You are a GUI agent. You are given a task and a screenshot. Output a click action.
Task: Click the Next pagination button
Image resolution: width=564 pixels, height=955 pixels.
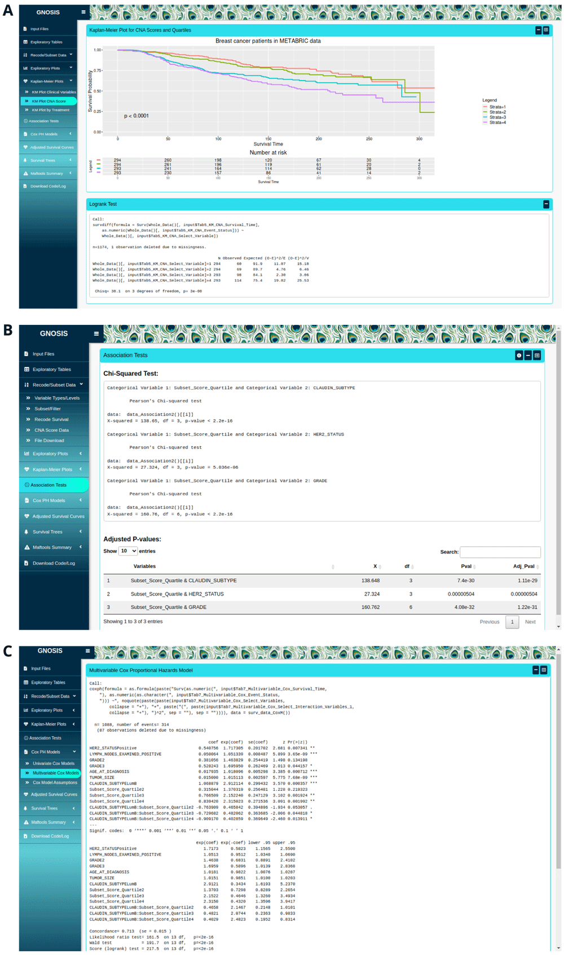point(530,622)
